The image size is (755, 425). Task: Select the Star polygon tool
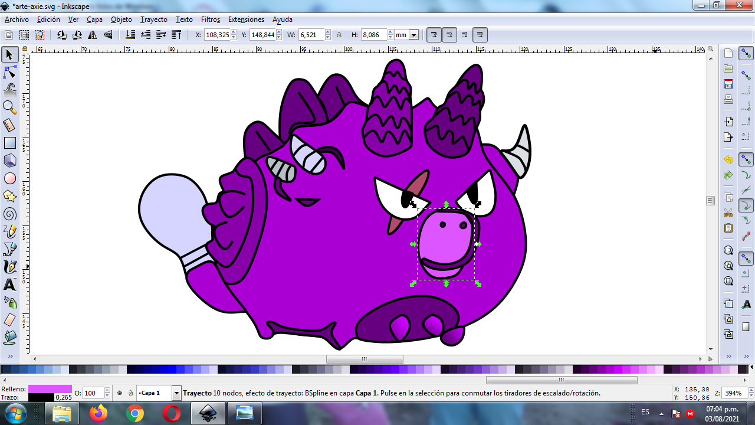(9, 196)
